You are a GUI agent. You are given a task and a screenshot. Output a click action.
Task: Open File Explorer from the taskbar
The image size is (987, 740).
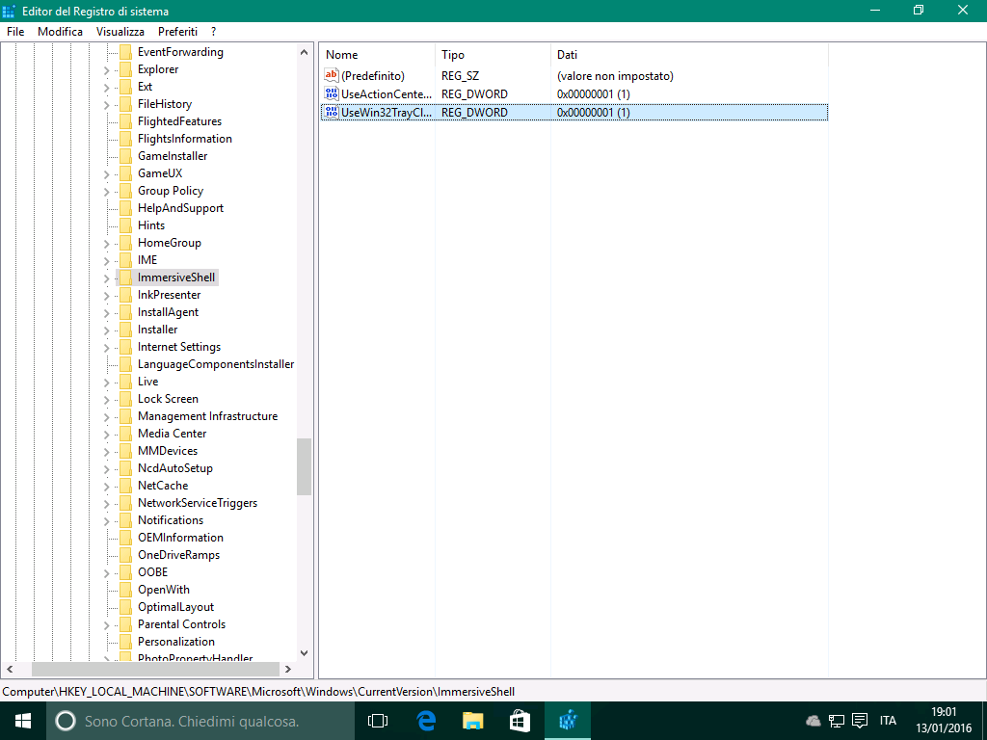click(x=472, y=721)
